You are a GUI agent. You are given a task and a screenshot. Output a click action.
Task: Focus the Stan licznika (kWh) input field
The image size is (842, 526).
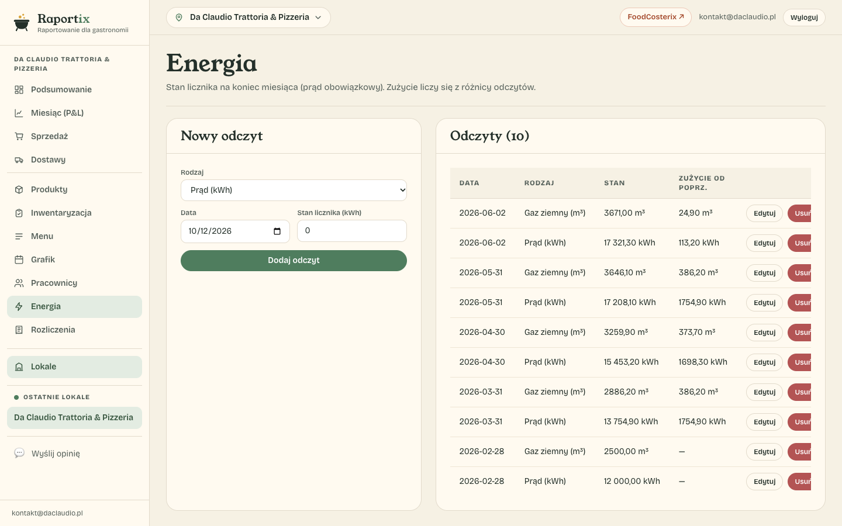(351, 231)
